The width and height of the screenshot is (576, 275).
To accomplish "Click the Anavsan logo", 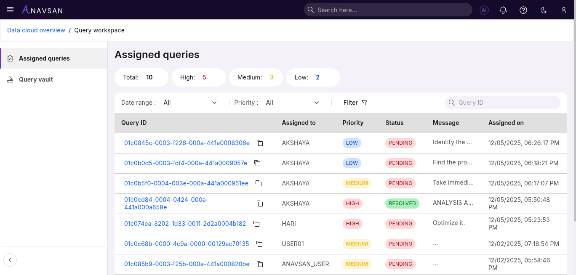I will click(x=42, y=10).
